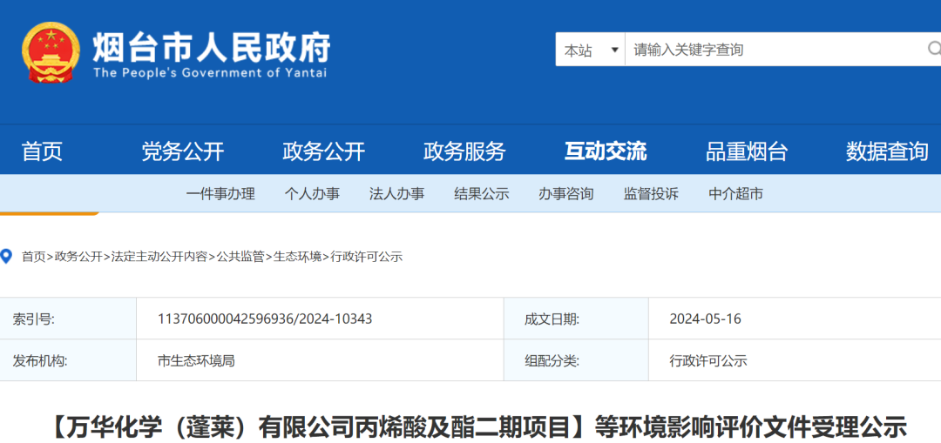Select 中介超市 in the submenu
Image resolution: width=941 pixels, height=443 pixels.
[x=735, y=193]
